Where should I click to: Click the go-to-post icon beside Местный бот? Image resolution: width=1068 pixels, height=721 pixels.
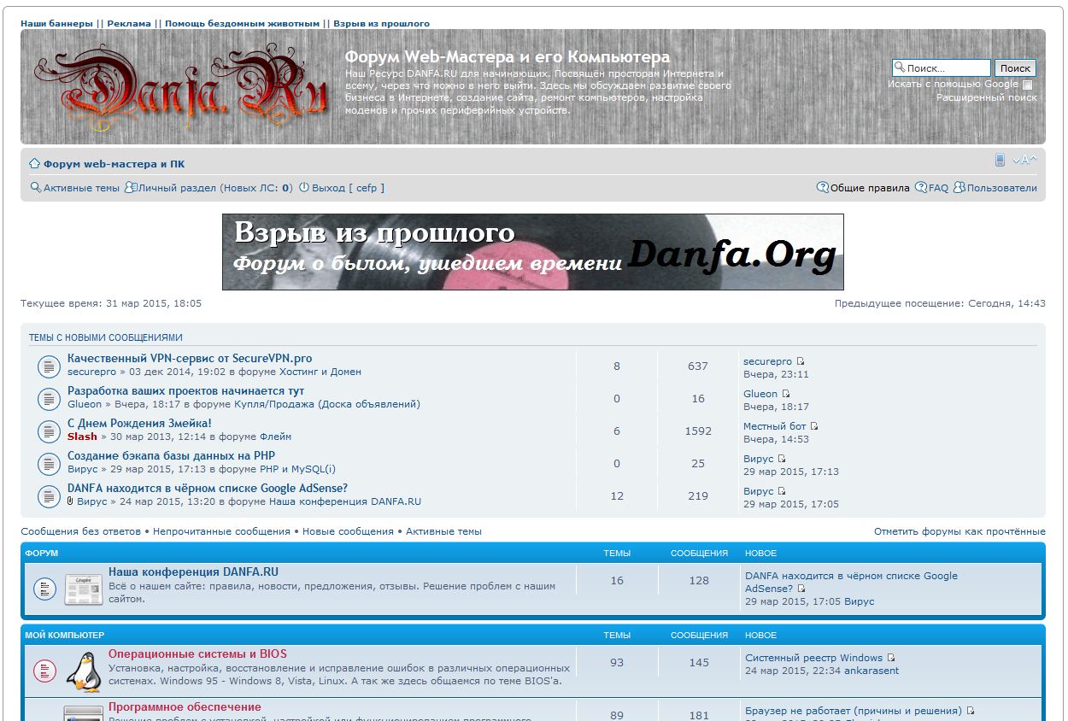point(814,426)
